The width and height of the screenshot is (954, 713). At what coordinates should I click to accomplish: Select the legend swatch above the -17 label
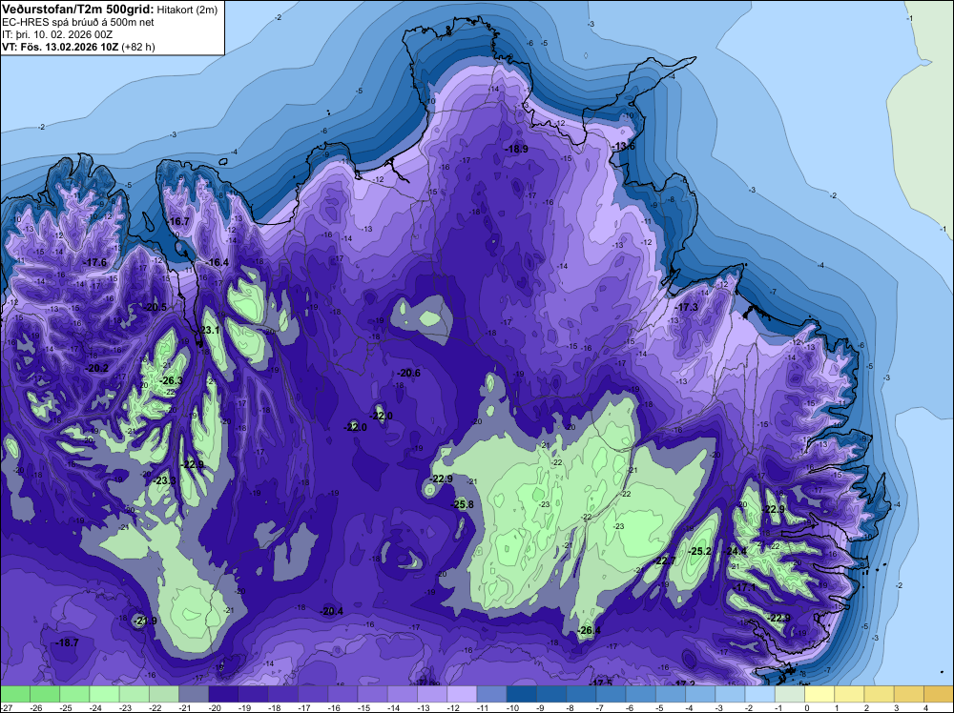click(313, 694)
